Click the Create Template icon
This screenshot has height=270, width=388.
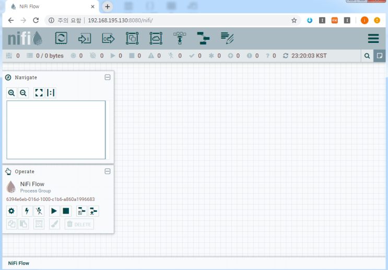pyautogui.click(x=81, y=211)
